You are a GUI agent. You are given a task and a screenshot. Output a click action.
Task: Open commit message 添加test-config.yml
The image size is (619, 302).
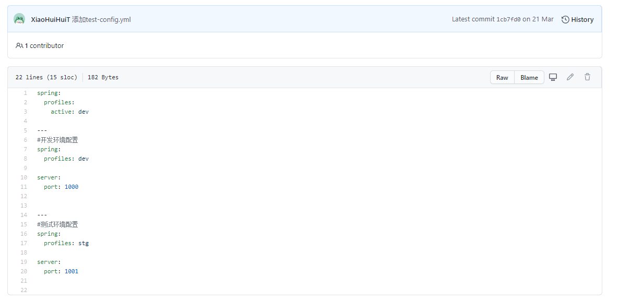pyautogui.click(x=101, y=19)
